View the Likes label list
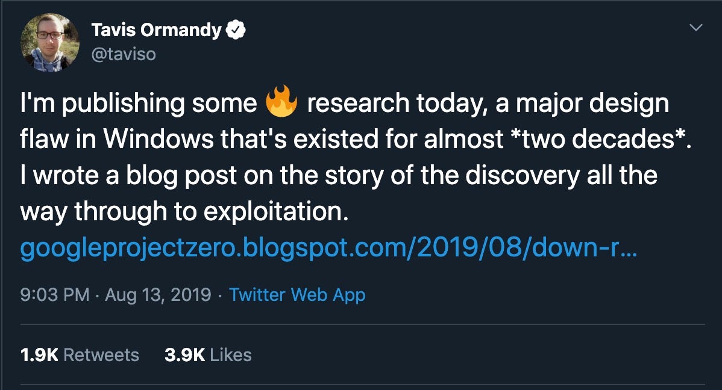Image resolution: width=722 pixels, height=390 pixels. pos(231,355)
